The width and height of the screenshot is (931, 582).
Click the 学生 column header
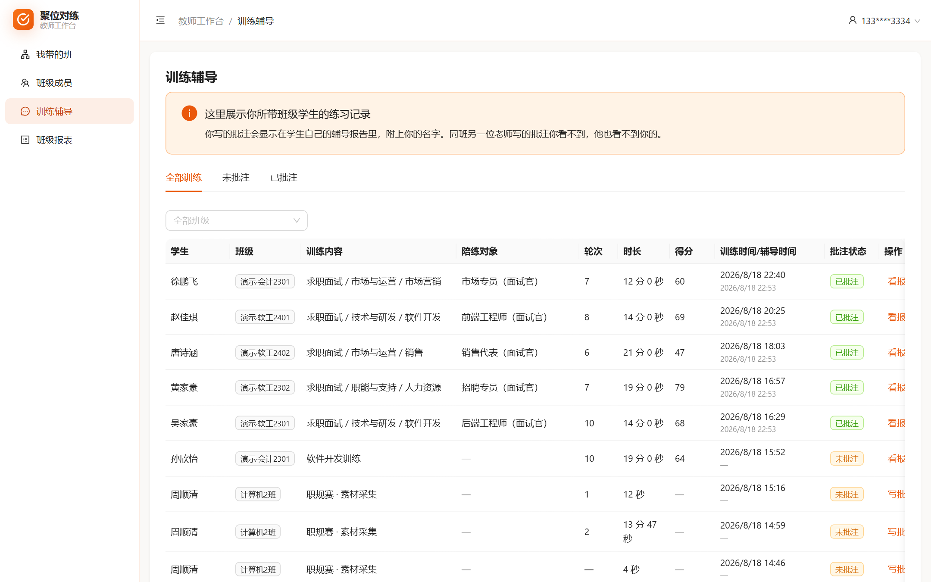(x=180, y=251)
